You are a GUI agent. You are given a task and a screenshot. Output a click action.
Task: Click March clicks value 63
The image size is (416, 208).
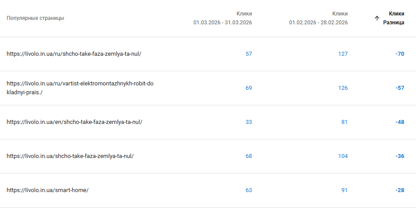249,190
